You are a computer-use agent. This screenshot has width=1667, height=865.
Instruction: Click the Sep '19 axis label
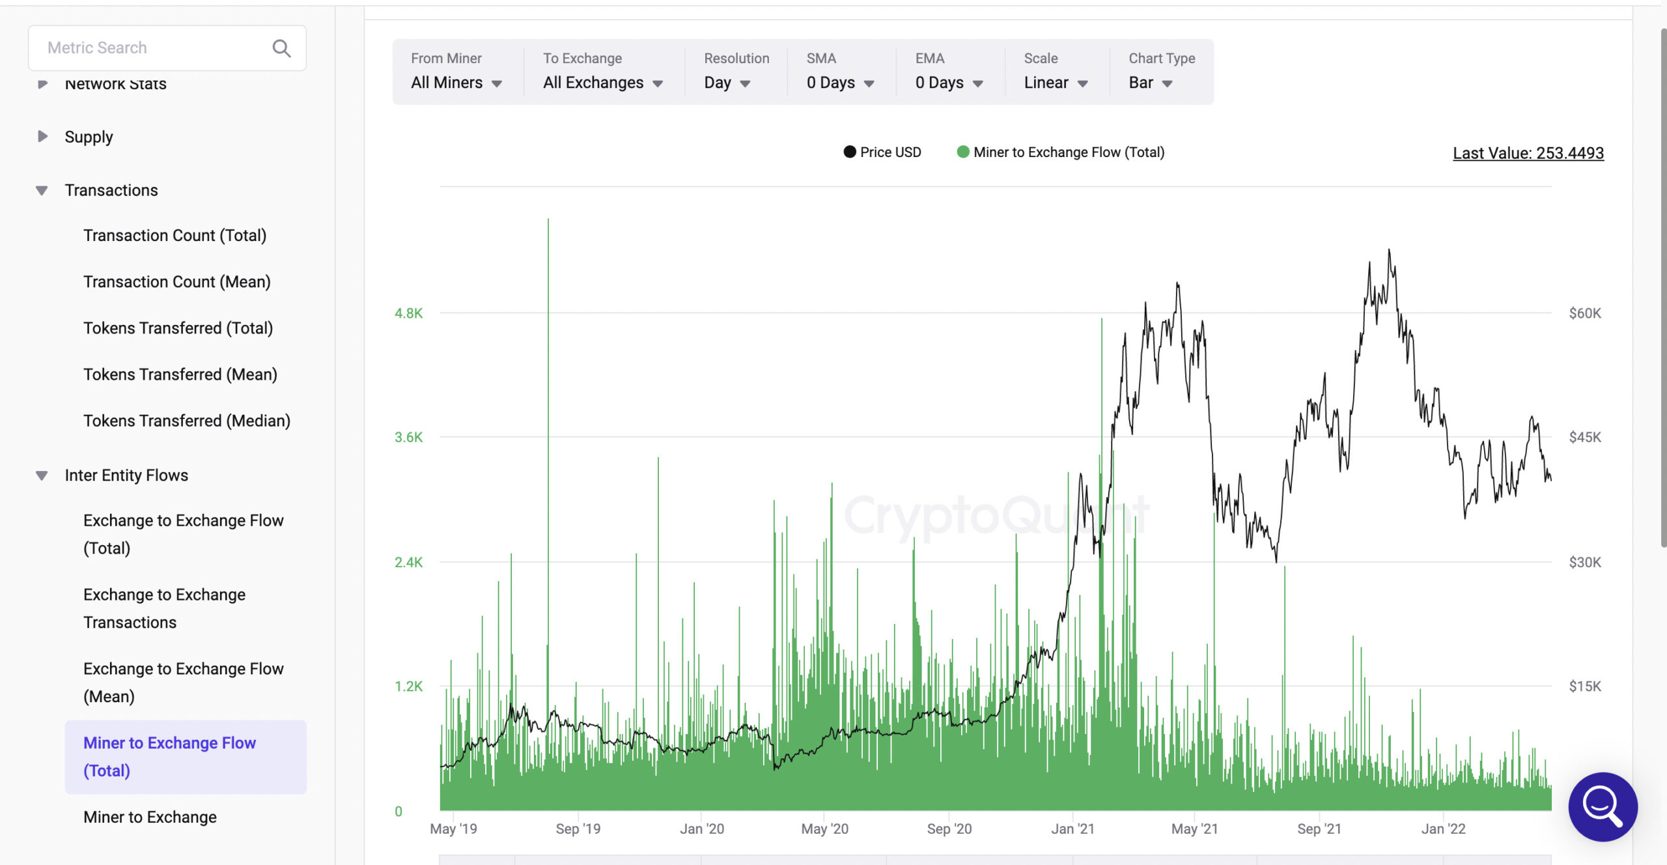click(578, 829)
